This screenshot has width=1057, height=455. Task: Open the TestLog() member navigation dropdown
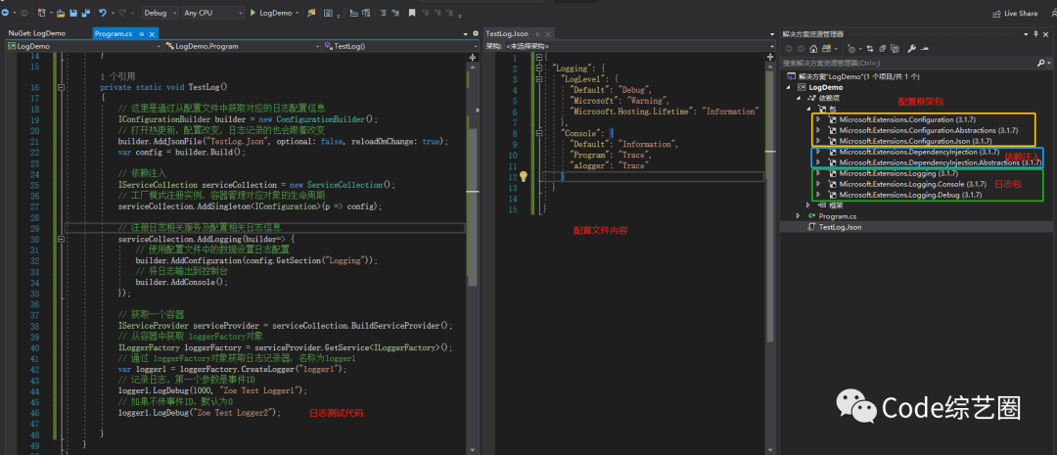[398, 46]
